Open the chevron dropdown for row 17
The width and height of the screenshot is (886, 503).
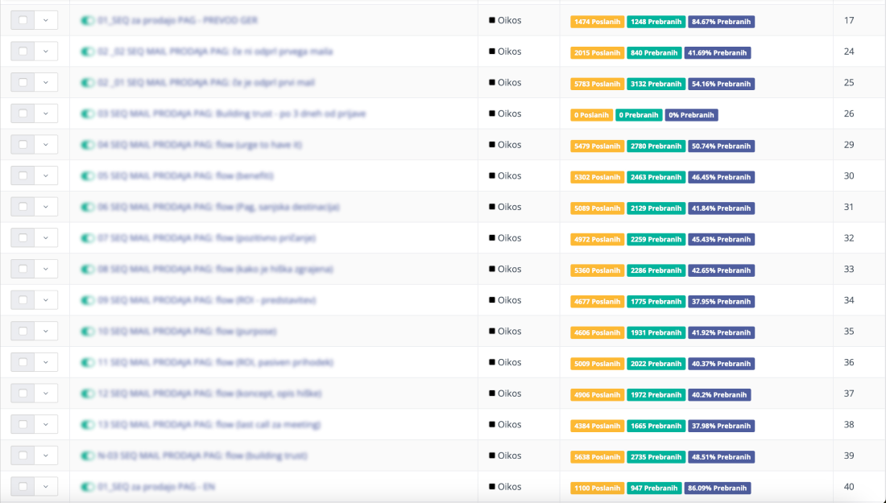pos(46,20)
